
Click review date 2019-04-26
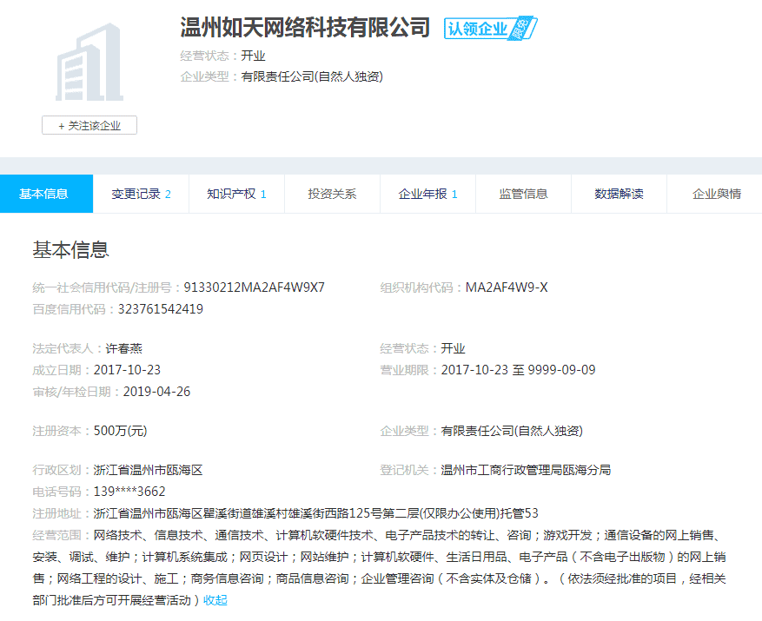156,392
